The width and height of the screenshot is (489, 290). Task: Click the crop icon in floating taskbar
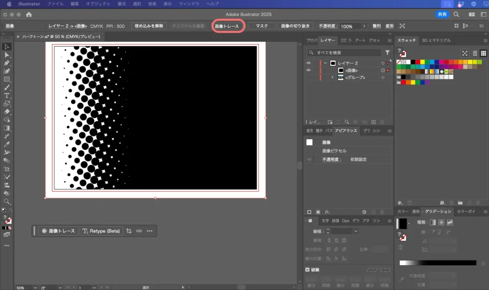[x=129, y=231]
